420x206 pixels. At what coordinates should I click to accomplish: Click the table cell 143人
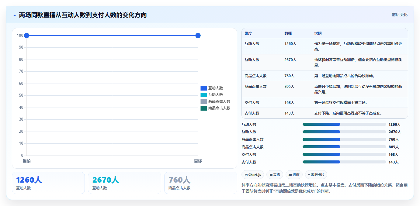(x=289, y=113)
